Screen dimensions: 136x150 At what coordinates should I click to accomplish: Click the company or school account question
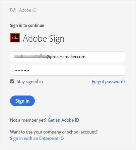pyautogui.click(x=54, y=132)
